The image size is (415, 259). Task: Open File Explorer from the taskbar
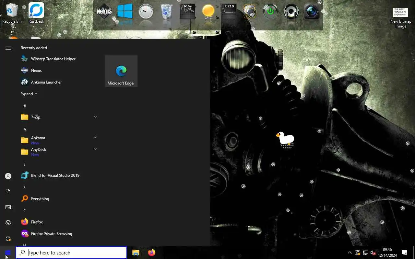(x=136, y=253)
